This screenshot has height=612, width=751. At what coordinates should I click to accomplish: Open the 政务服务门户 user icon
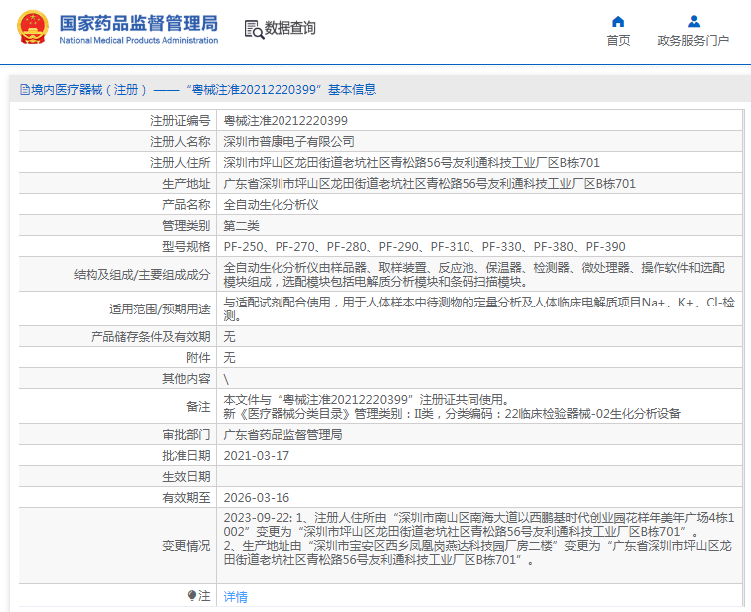pyautogui.click(x=694, y=22)
